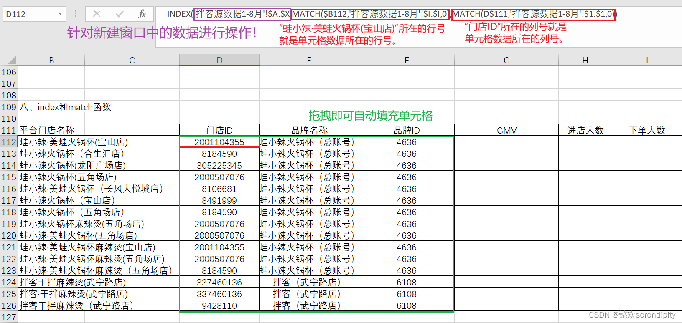Select cell 蛙小辣火锅杯（宝山店） in row 117
The image size is (682, 323).
[x=99, y=200]
